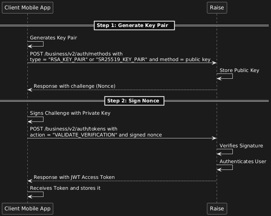Select the bottom Client Mobile App participant box
The height and width of the screenshot is (216, 271).
(x=27, y=208)
